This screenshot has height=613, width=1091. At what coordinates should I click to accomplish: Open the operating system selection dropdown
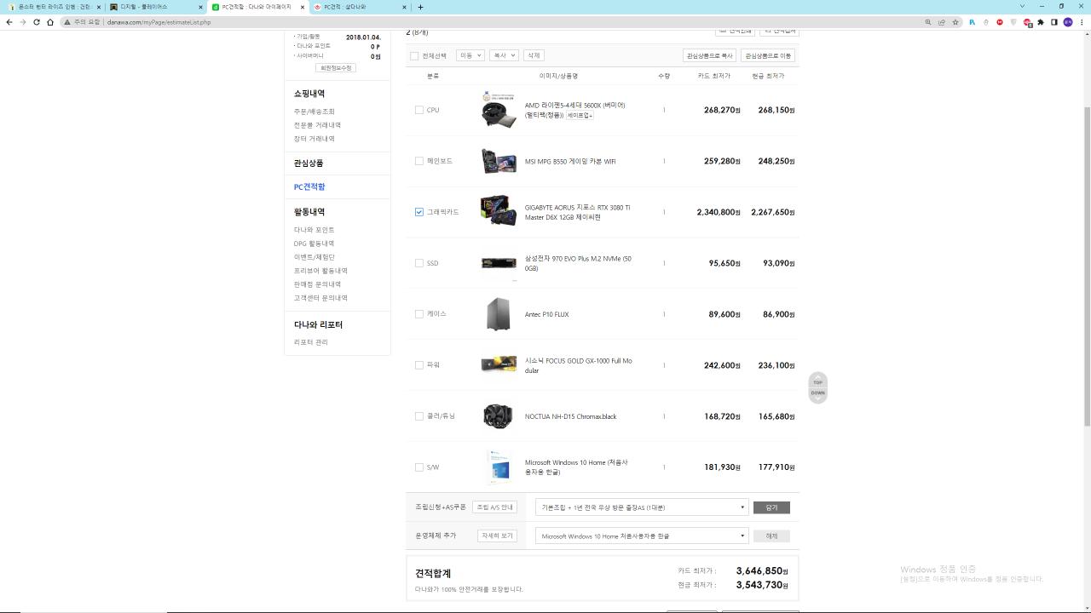tap(642, 536)
